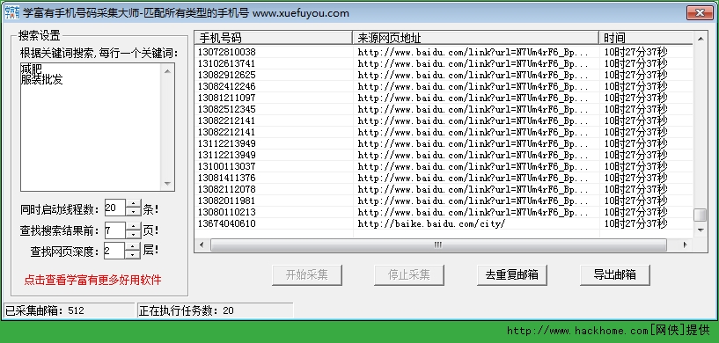The width and height of the screenshot is (719, 343).
Task: Sort by the 时间 column header
Action: point(646,38)
